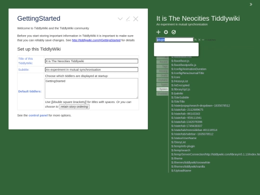
Task: Open $:/SiteSubtitle tiddler
Action: pos(180,97)
